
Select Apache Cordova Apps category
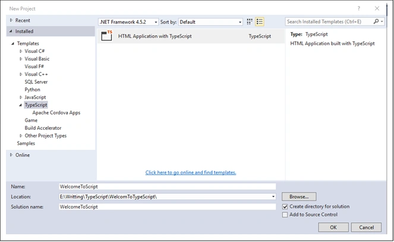(x=56, y=112)
